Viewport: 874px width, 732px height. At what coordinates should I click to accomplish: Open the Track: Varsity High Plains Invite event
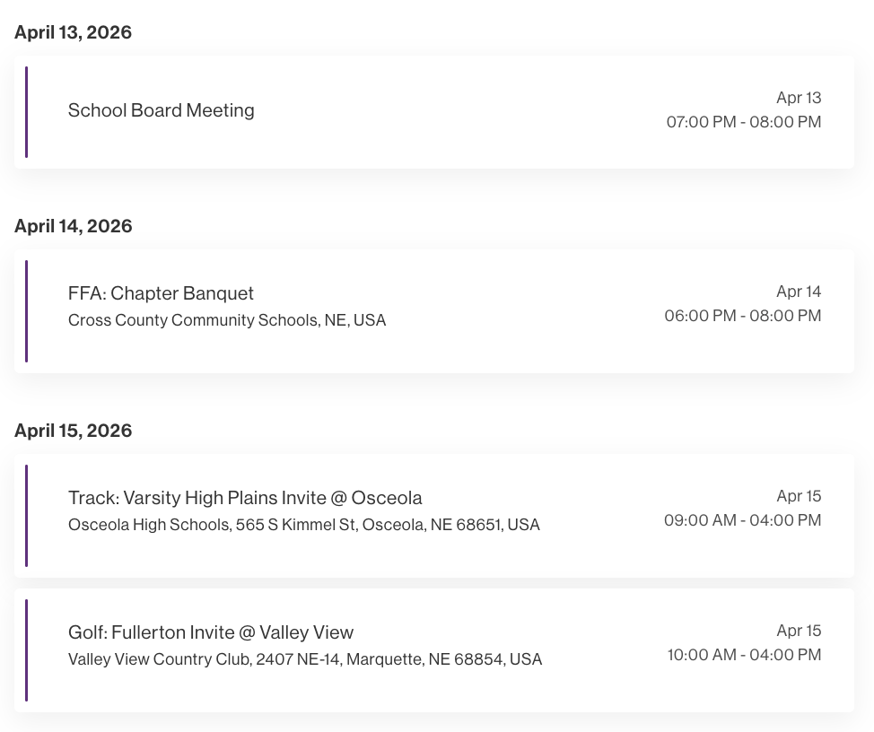[x=434, y=515]
